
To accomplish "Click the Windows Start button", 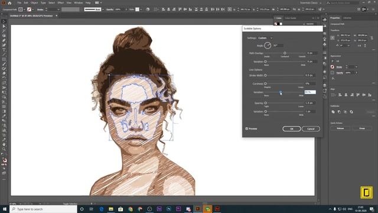I will pos(5,209).
